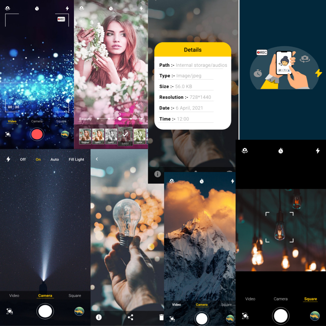Select the highlighted yellow Video mode tab
Image resolution: width=326 pixels, height=326 pixels.
[x=12, y=121]
